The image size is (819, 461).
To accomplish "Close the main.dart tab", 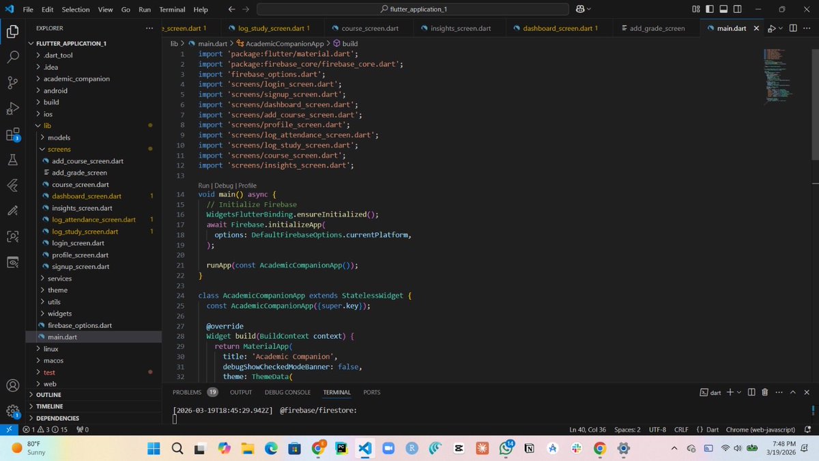I will coord(756,28).
